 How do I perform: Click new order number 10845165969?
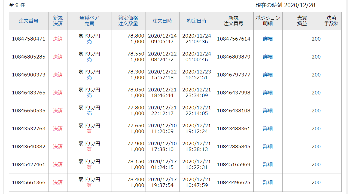point(233,165)
